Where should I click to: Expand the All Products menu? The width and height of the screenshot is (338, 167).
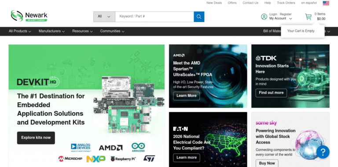coord(20,31)
